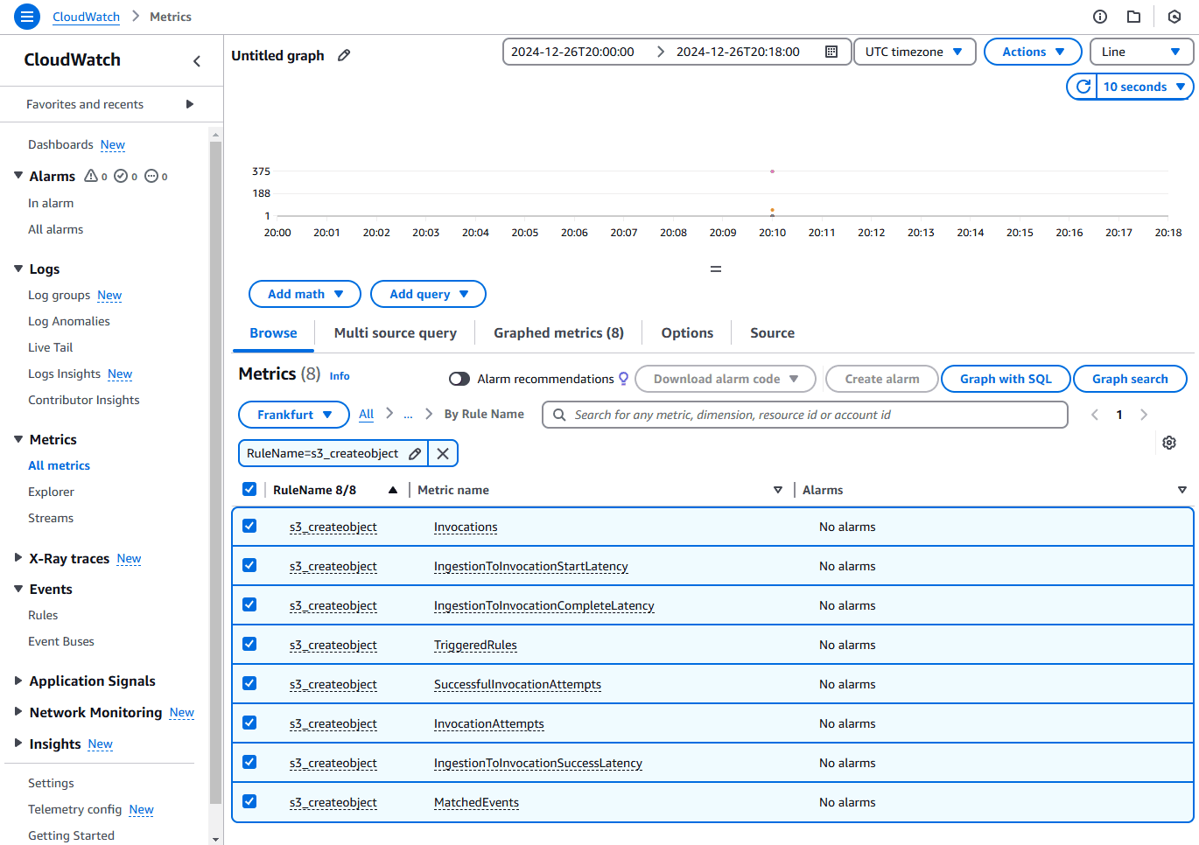Click the Graph search button

pyautogui.click(x=1130, y=379)
